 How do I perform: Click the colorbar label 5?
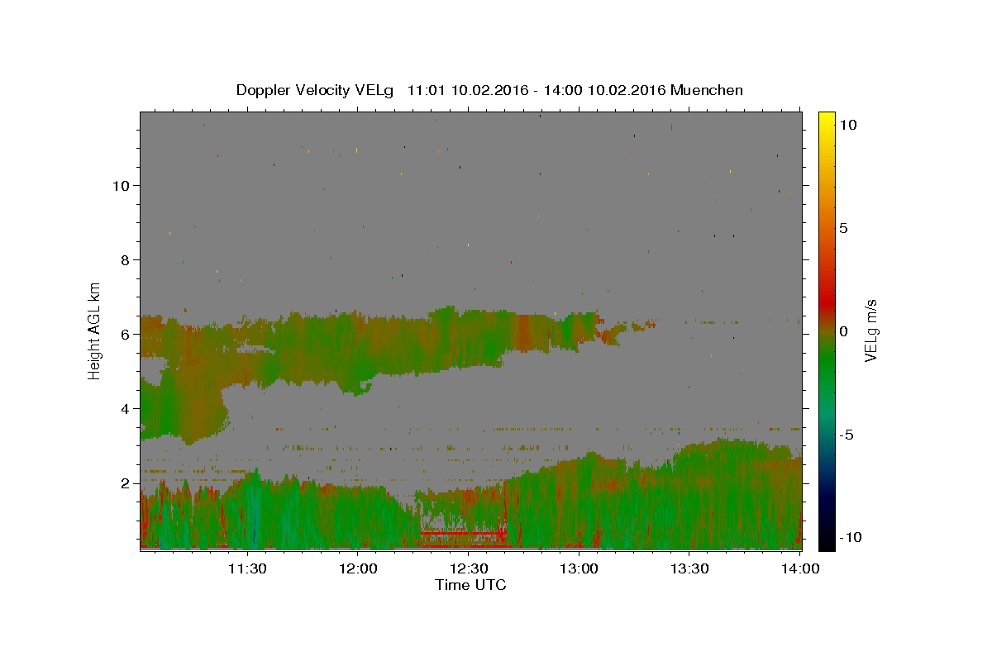843,228
